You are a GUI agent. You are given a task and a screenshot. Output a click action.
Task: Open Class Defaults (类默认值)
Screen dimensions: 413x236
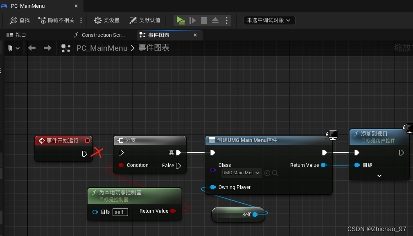pos(145,20)
